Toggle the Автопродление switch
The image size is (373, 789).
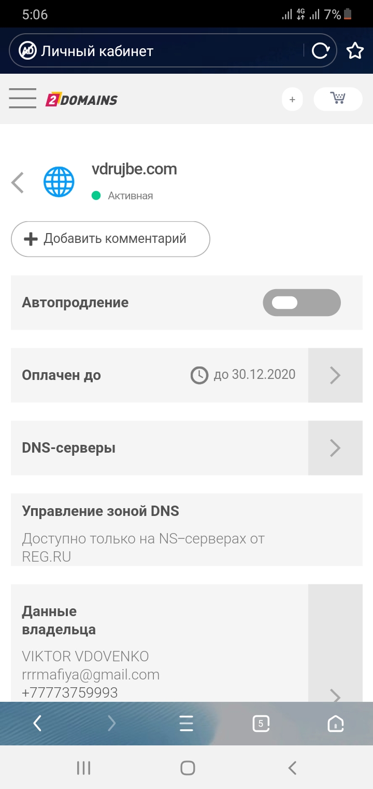click(x=302, y=303)
